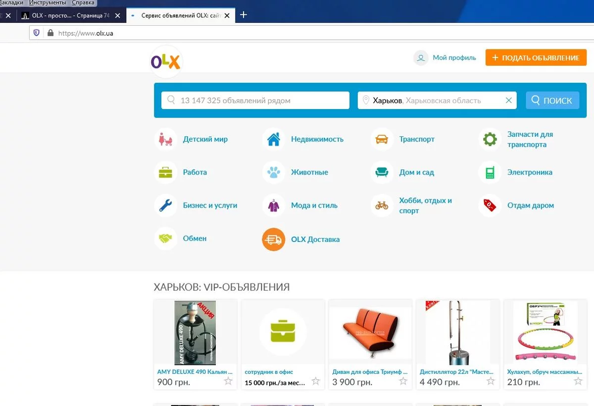
Task: Open the Диван для офиса Триумф title
Action: (x=370, y=371)
